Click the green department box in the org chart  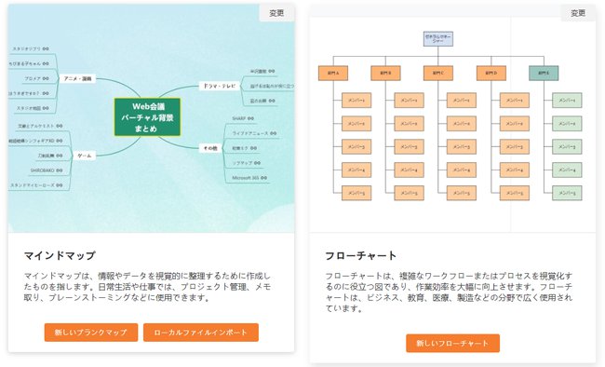point(544,73)
